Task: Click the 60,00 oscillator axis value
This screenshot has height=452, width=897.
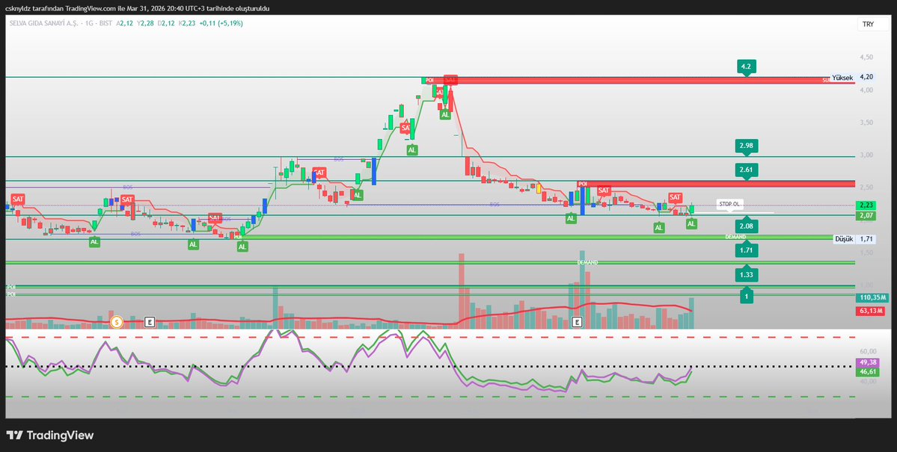Action: tap(866, 351)
